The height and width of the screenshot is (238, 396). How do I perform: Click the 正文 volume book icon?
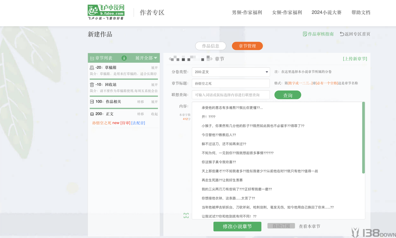[92, 114]
